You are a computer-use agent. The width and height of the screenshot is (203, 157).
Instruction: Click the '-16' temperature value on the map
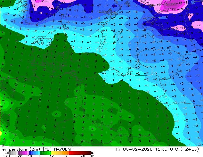point(179,3)
